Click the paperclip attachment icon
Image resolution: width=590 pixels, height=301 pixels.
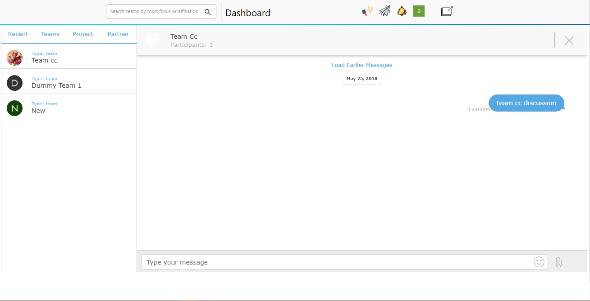[558, 262]
